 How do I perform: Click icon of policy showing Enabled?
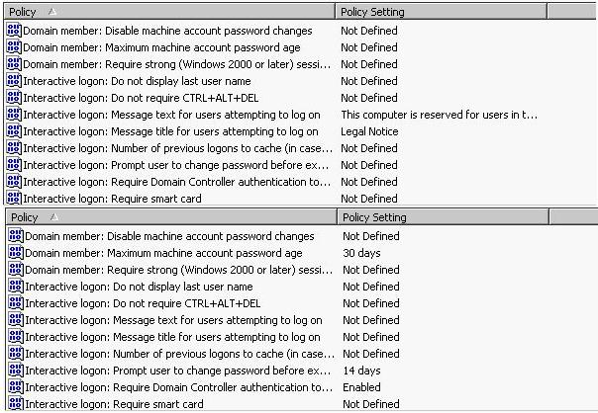16,386
